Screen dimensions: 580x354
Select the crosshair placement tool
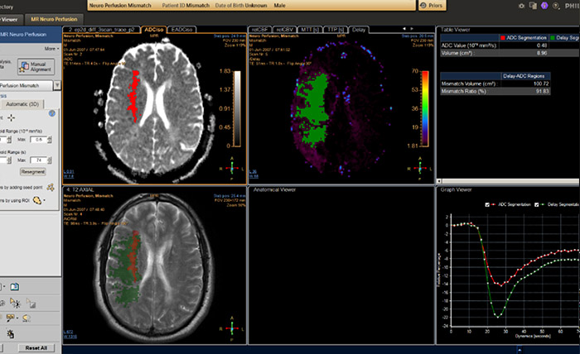(11, 117)
